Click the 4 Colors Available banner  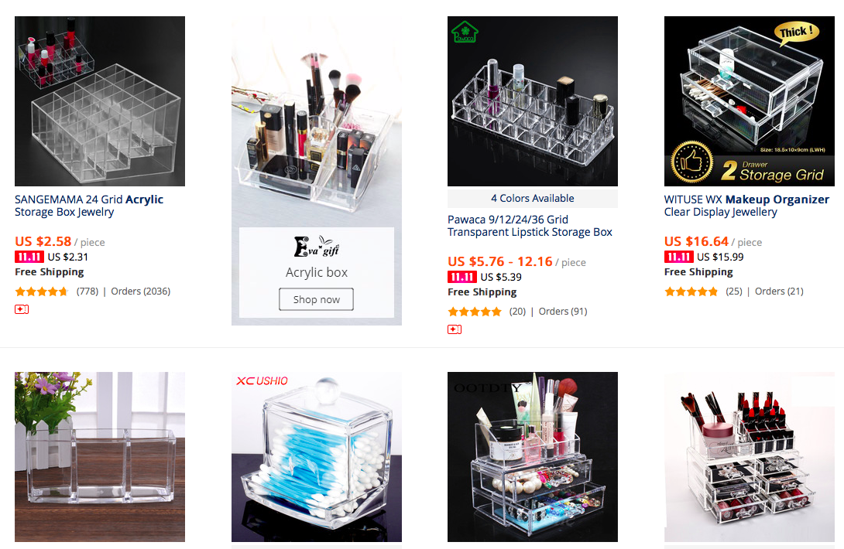point(533,199)
